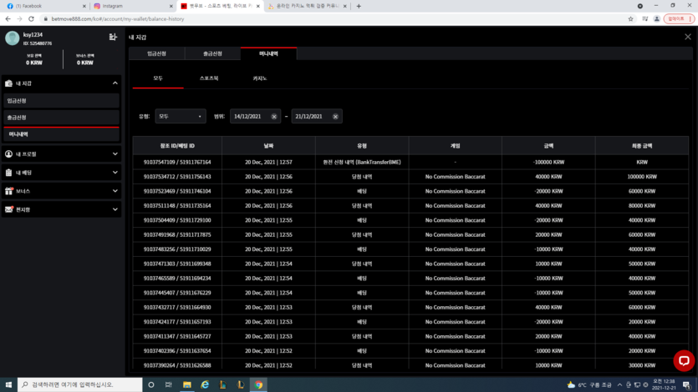Open File Explorer from taskbar
Image resolution: width=698 pixels, height=392 pixels.
187,384
